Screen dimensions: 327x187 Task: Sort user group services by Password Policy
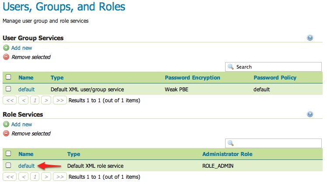(275, 77)
